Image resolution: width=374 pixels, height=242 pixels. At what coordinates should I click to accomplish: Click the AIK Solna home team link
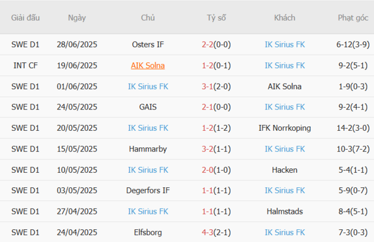(148, 65)
